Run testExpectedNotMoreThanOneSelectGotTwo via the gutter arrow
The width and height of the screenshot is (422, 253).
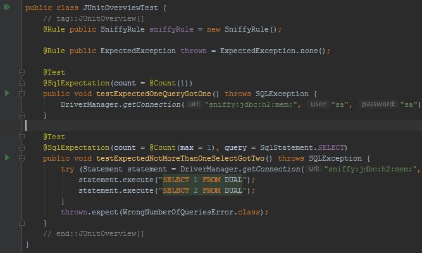coord(7,157)
